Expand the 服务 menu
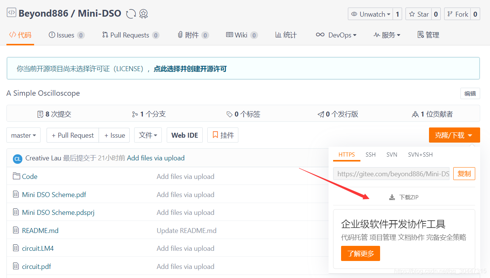Screen dimensions: 490x278 pos(387,35)
